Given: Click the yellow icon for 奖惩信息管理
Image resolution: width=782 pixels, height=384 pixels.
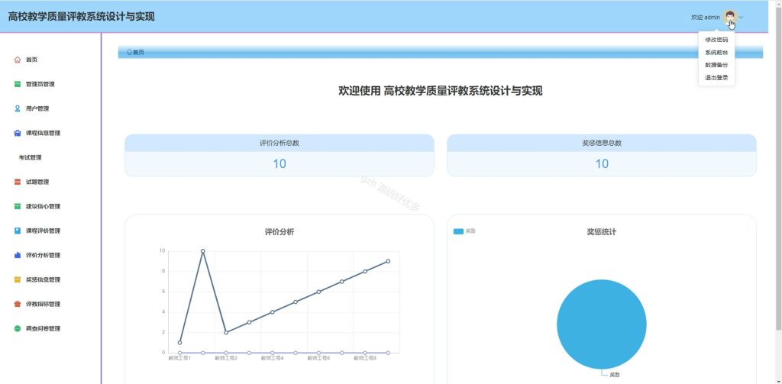Looking at the screenshot, I should point(18,279).
